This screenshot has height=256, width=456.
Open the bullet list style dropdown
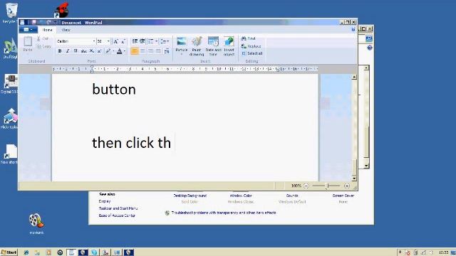[x=156, y=41]
